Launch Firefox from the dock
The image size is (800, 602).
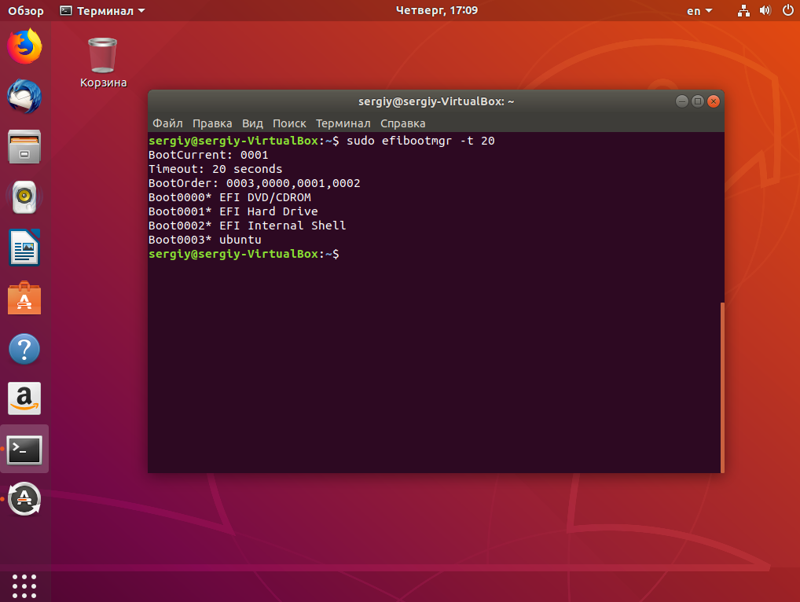click(24, 46)
